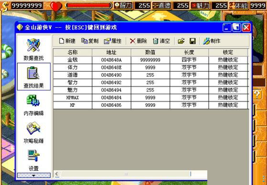
Task: Click the 四字节 length cell
Action: tap(189, 60)
